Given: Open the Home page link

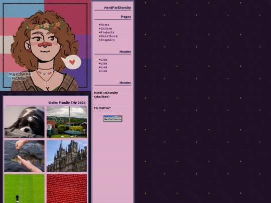Looking at the screenshot, I should click(105, 25).
